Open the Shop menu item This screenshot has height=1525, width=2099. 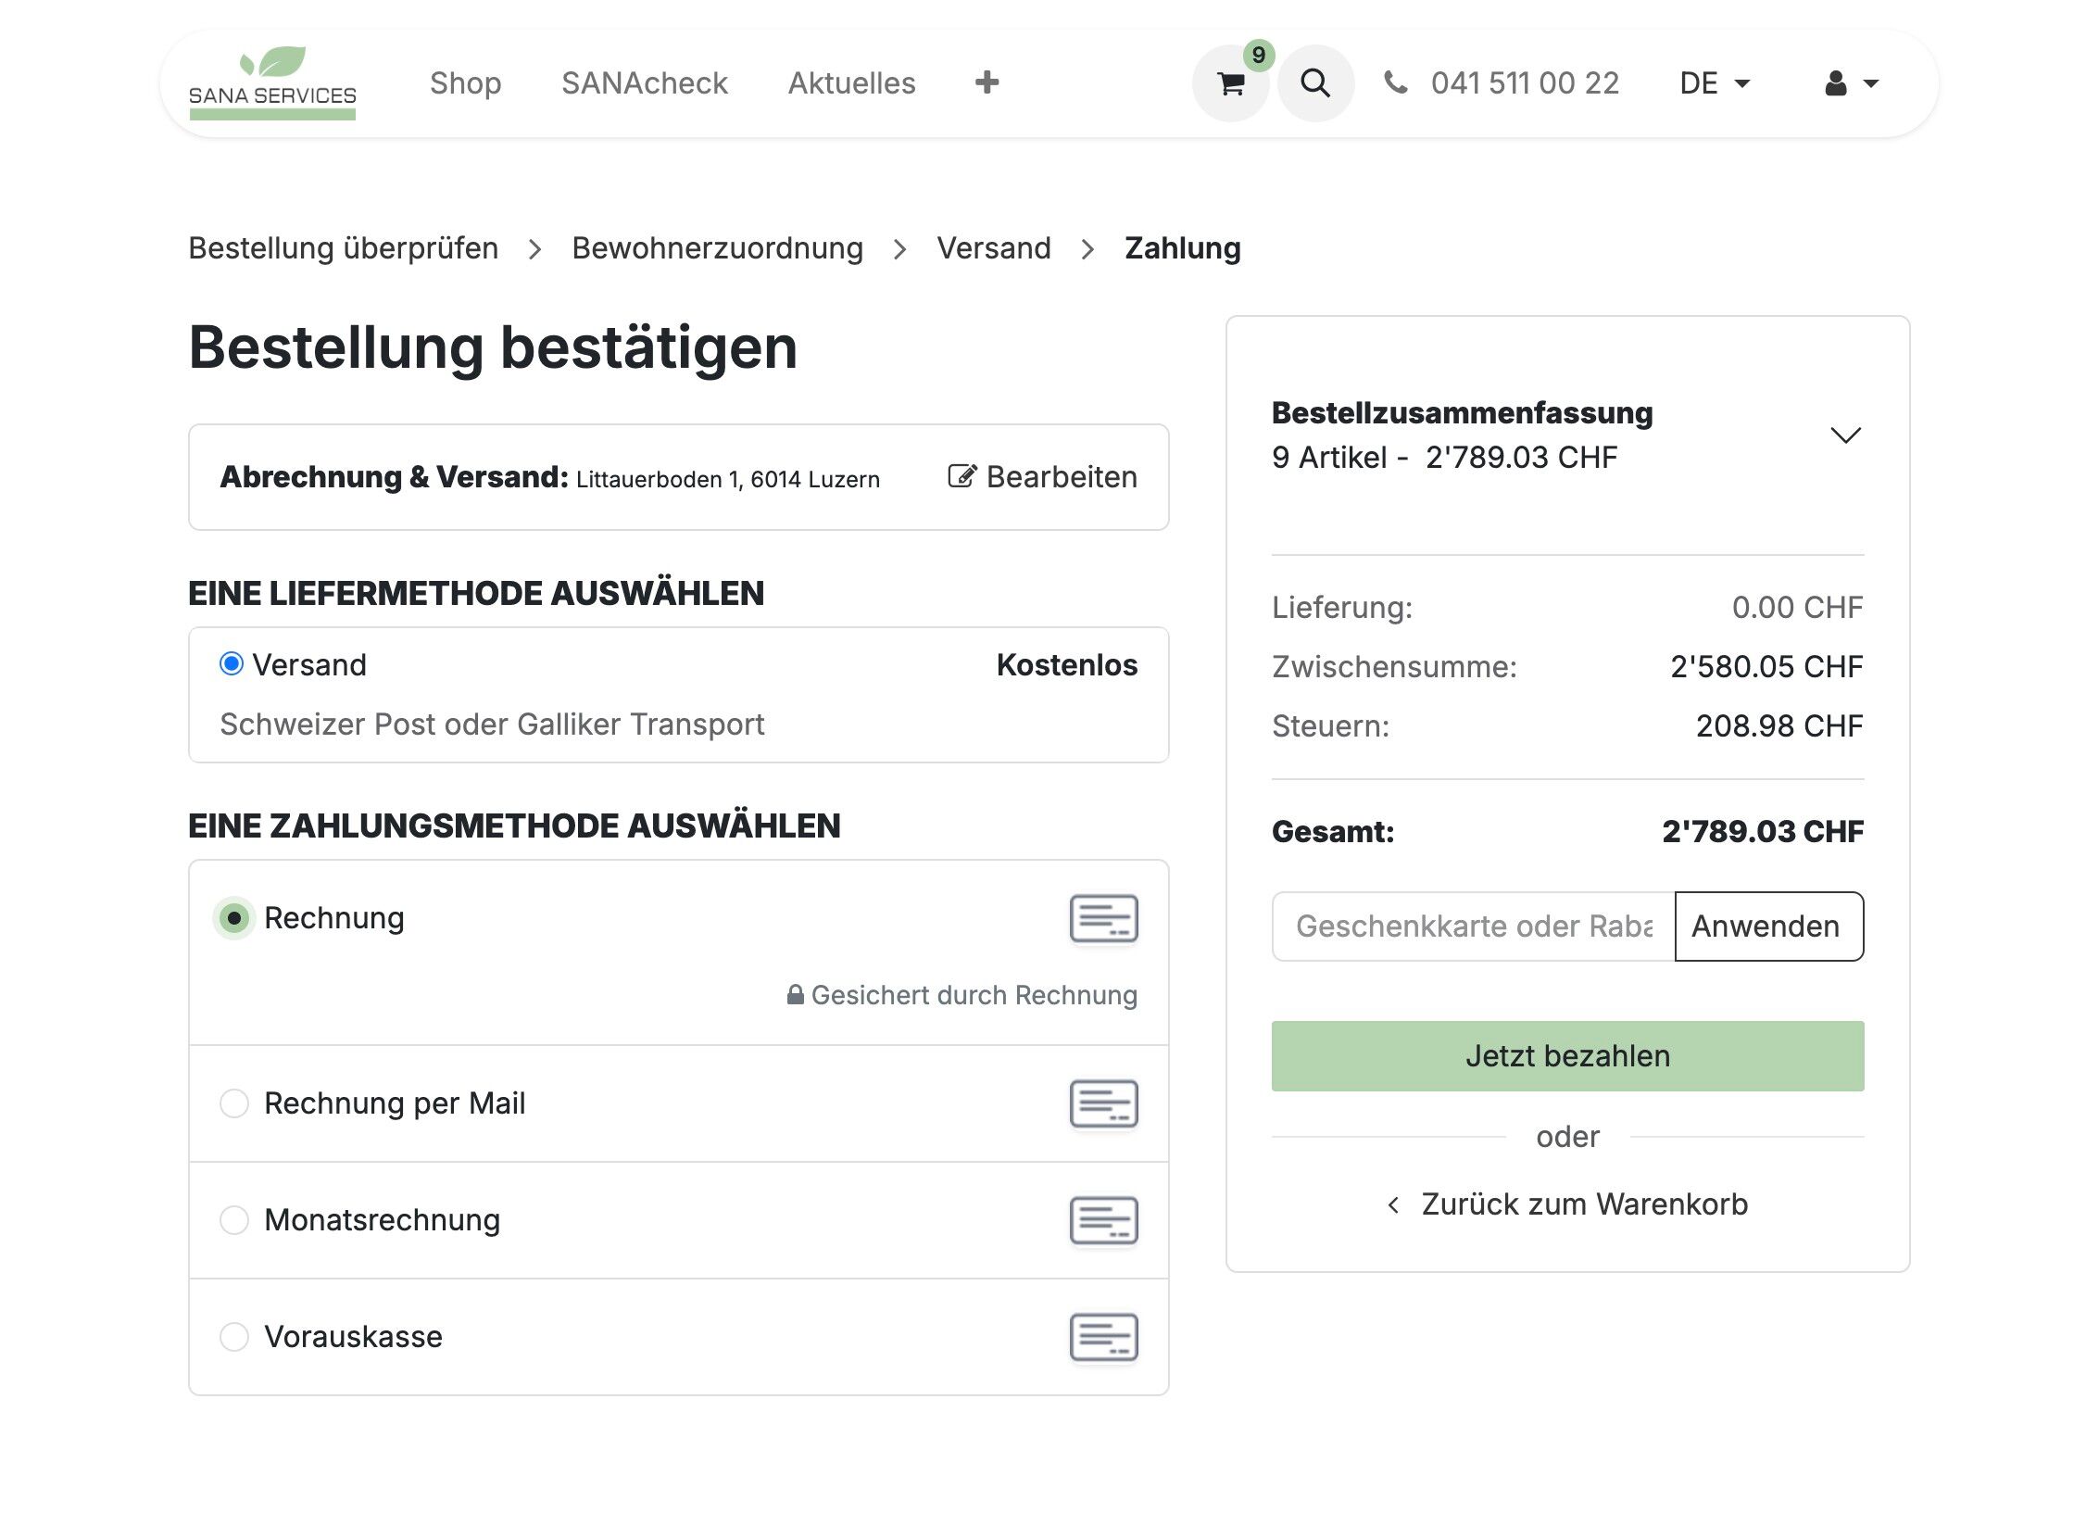pos(465,83)
